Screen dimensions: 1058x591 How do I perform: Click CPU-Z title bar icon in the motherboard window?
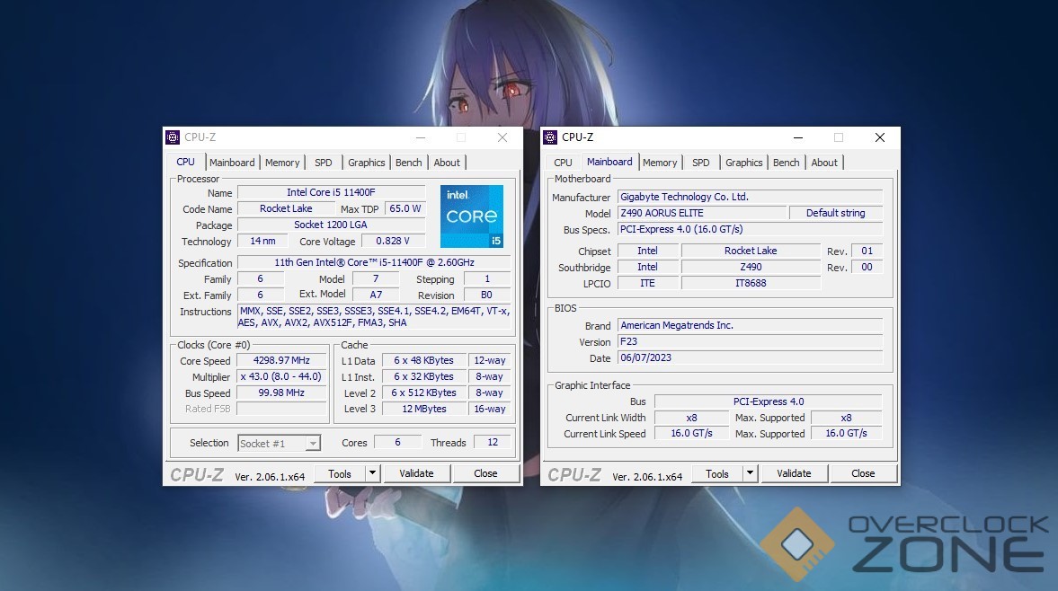pos(550,137)
